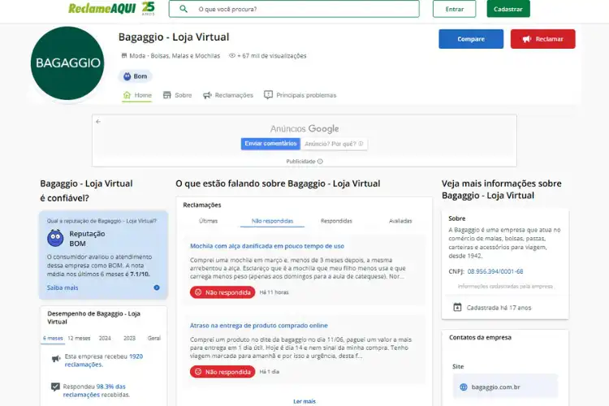The width and height of the screenshot is (609, 406).
Task: Select the 12 meses performance tab
Action: (79, 339)
